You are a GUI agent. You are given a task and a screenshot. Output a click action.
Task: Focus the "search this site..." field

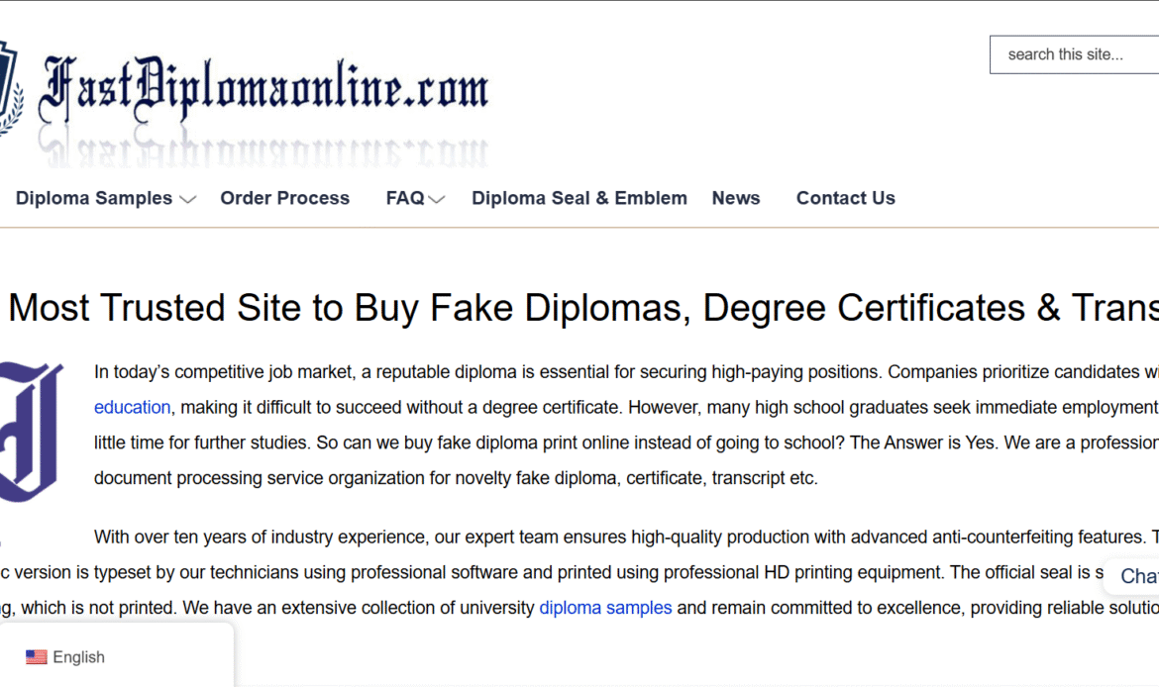pos(1075,54)
